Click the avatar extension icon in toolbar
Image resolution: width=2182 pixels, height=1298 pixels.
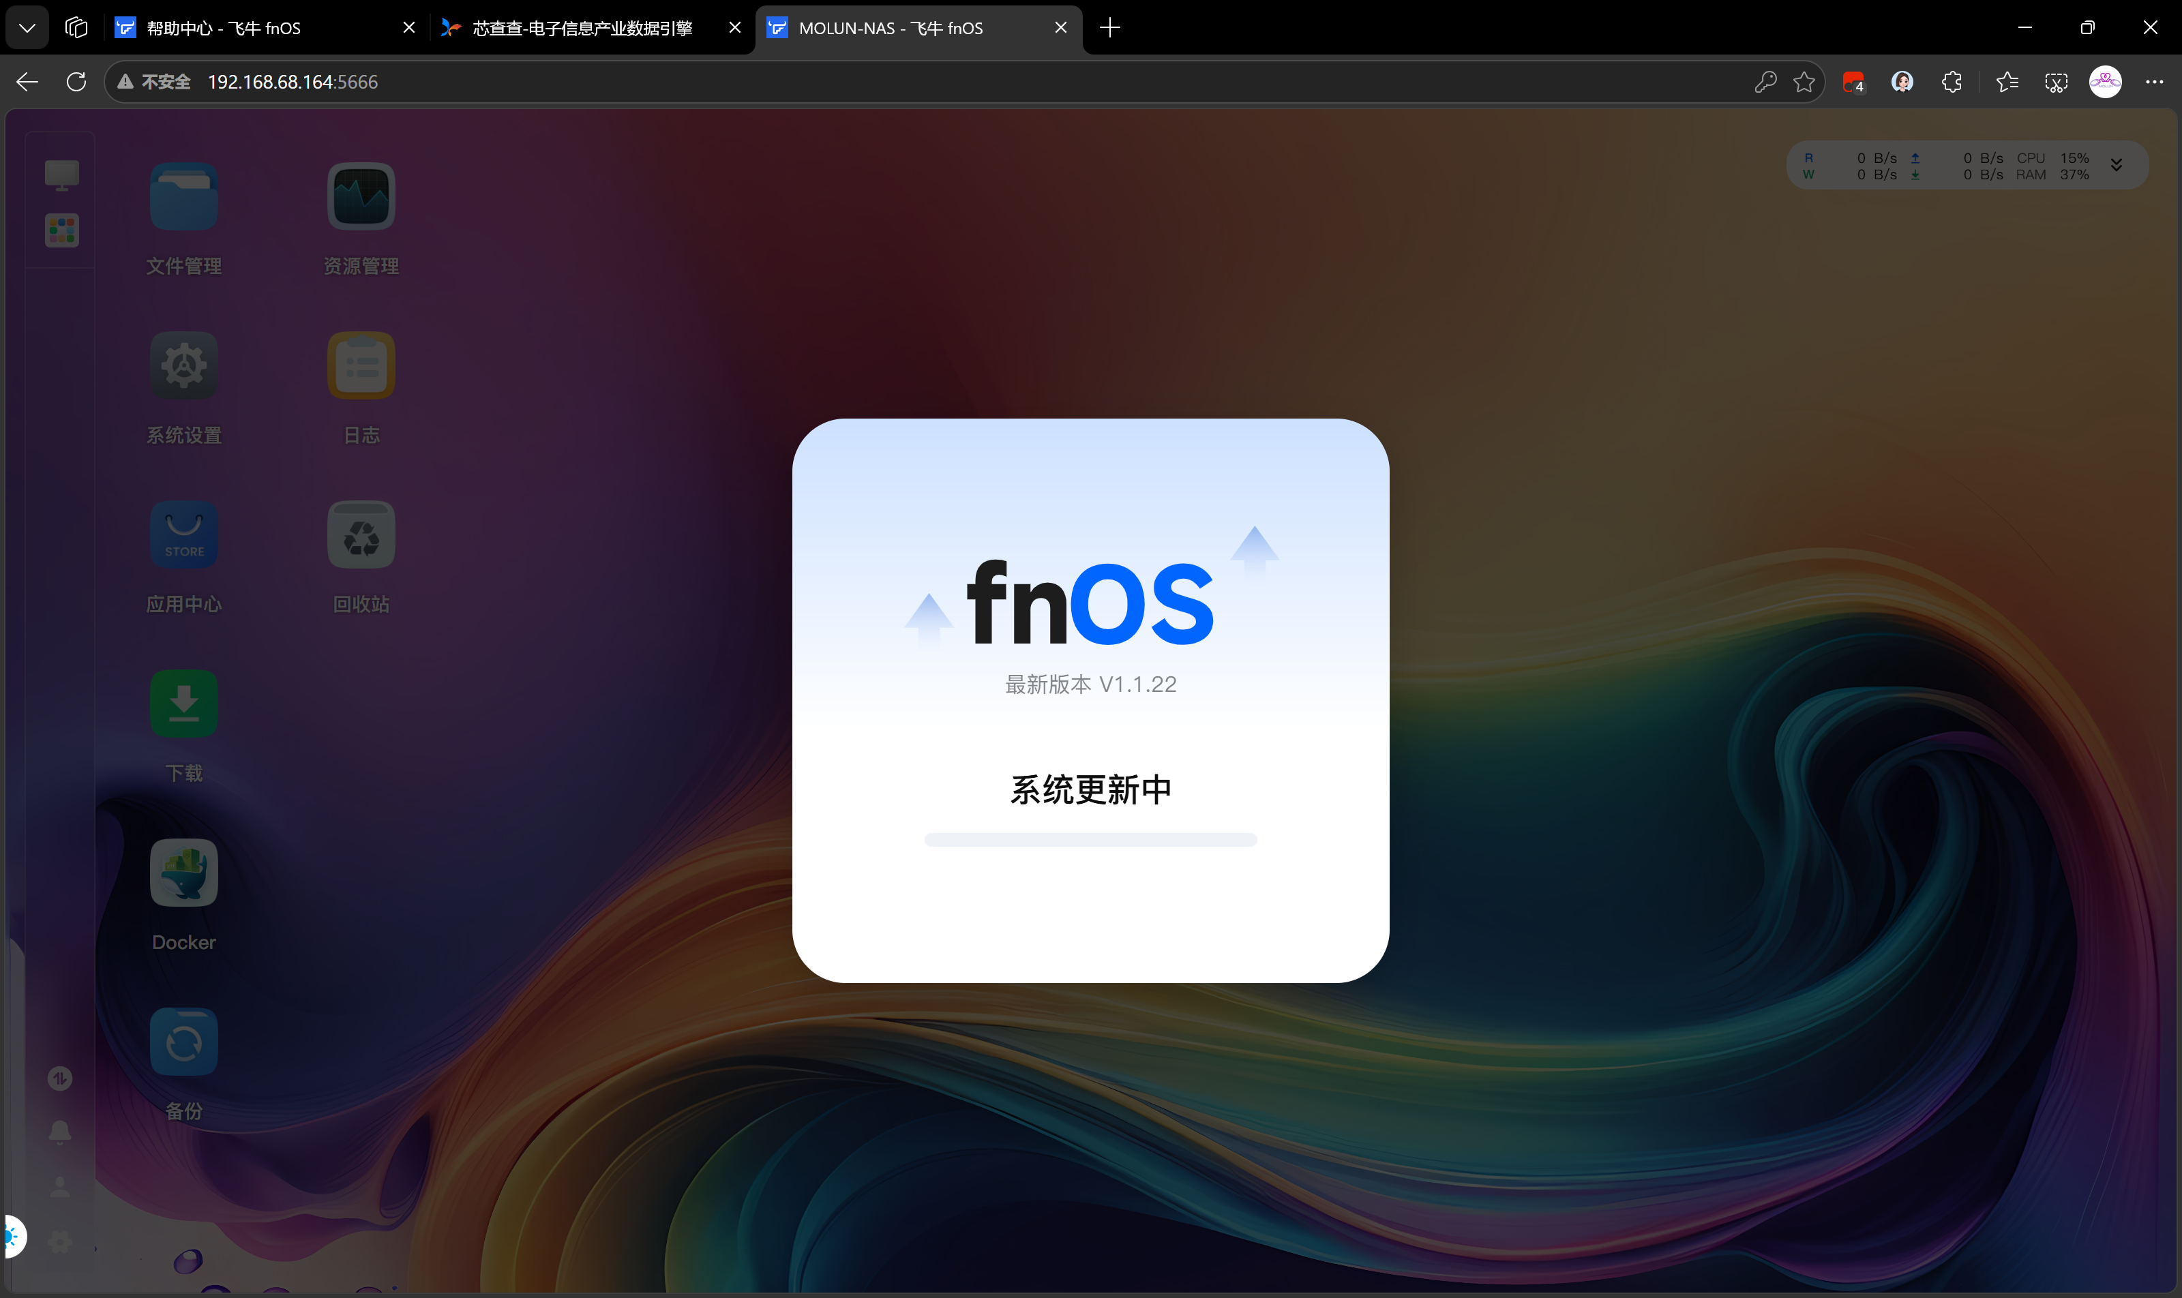(1902, 81)
